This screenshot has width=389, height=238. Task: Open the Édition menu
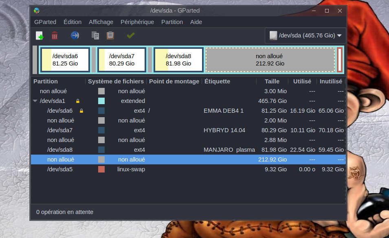(73, 22)
